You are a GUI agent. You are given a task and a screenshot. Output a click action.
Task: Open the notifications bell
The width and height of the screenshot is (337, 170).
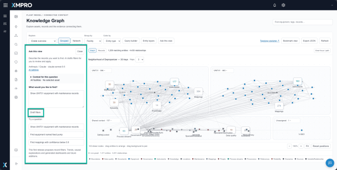click(x=274, y=5)
